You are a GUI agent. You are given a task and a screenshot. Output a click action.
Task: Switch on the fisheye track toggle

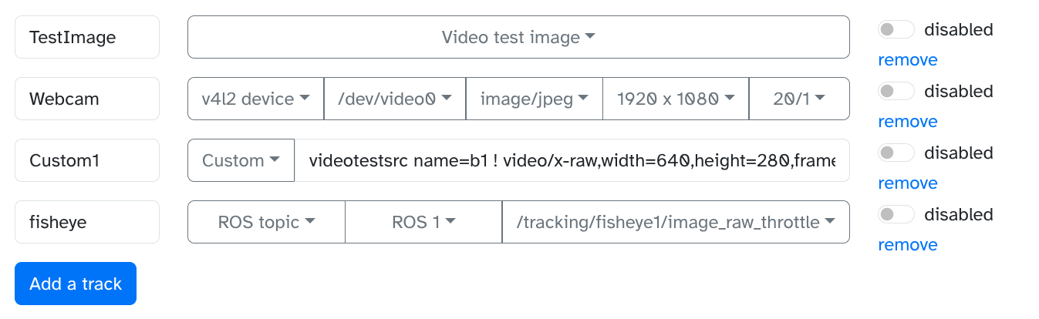pyautogui.click(x=896, y=215)
